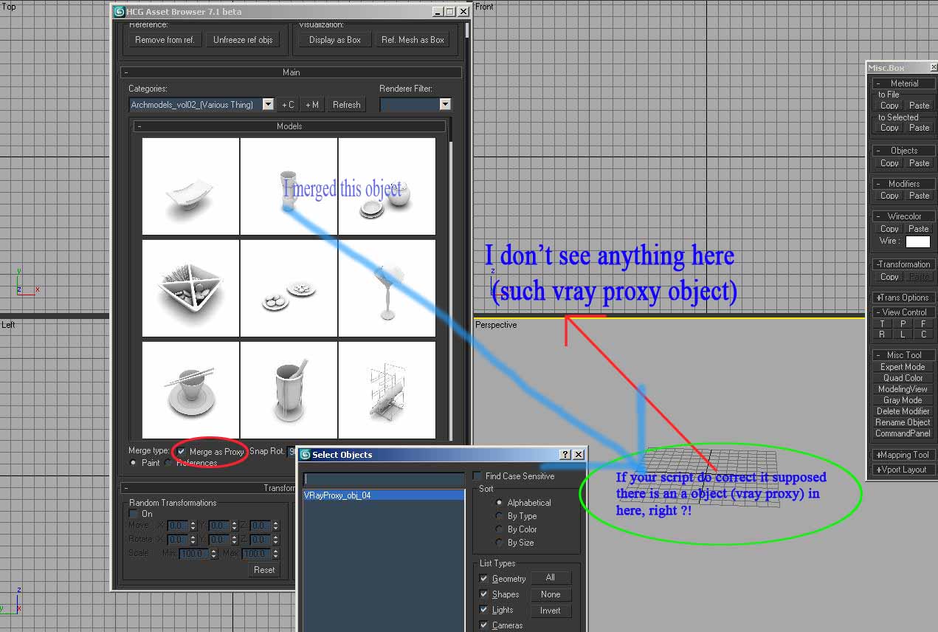
Task: Open the Archmodels_vol02 categories dropdown
Action: pyautogui.click(x=267, y=104)
